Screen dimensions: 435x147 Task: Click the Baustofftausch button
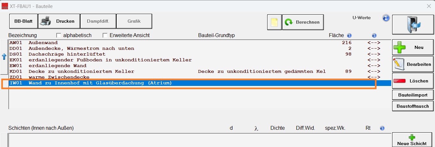[413, 106]
